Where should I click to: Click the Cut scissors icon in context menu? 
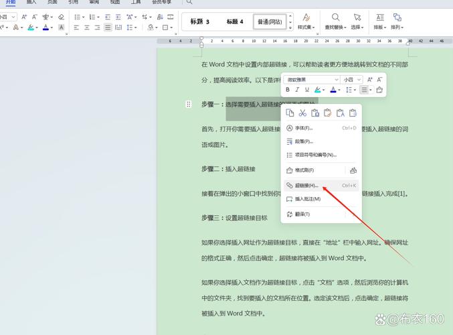(x=302, y=113)
